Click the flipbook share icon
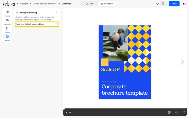189x118 pixels. [x=177, y=112]
